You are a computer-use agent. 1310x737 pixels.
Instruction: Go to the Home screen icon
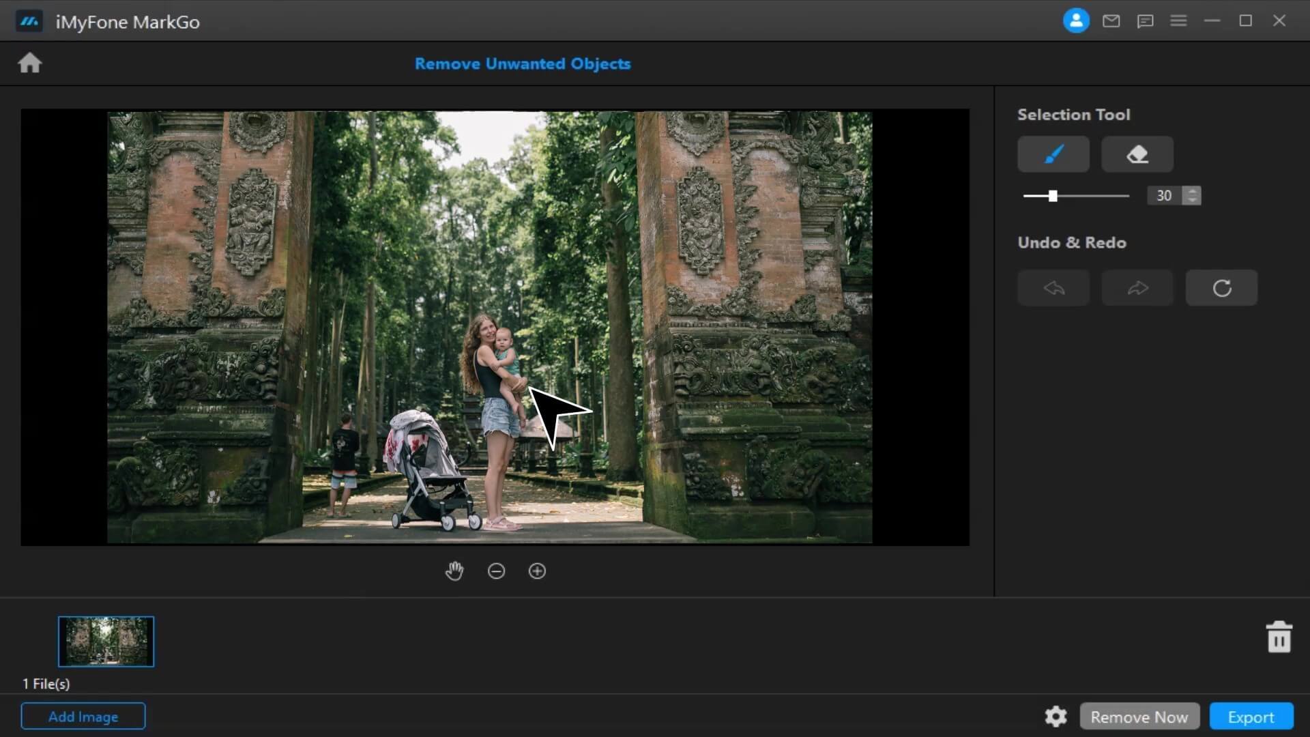point(30,63)
